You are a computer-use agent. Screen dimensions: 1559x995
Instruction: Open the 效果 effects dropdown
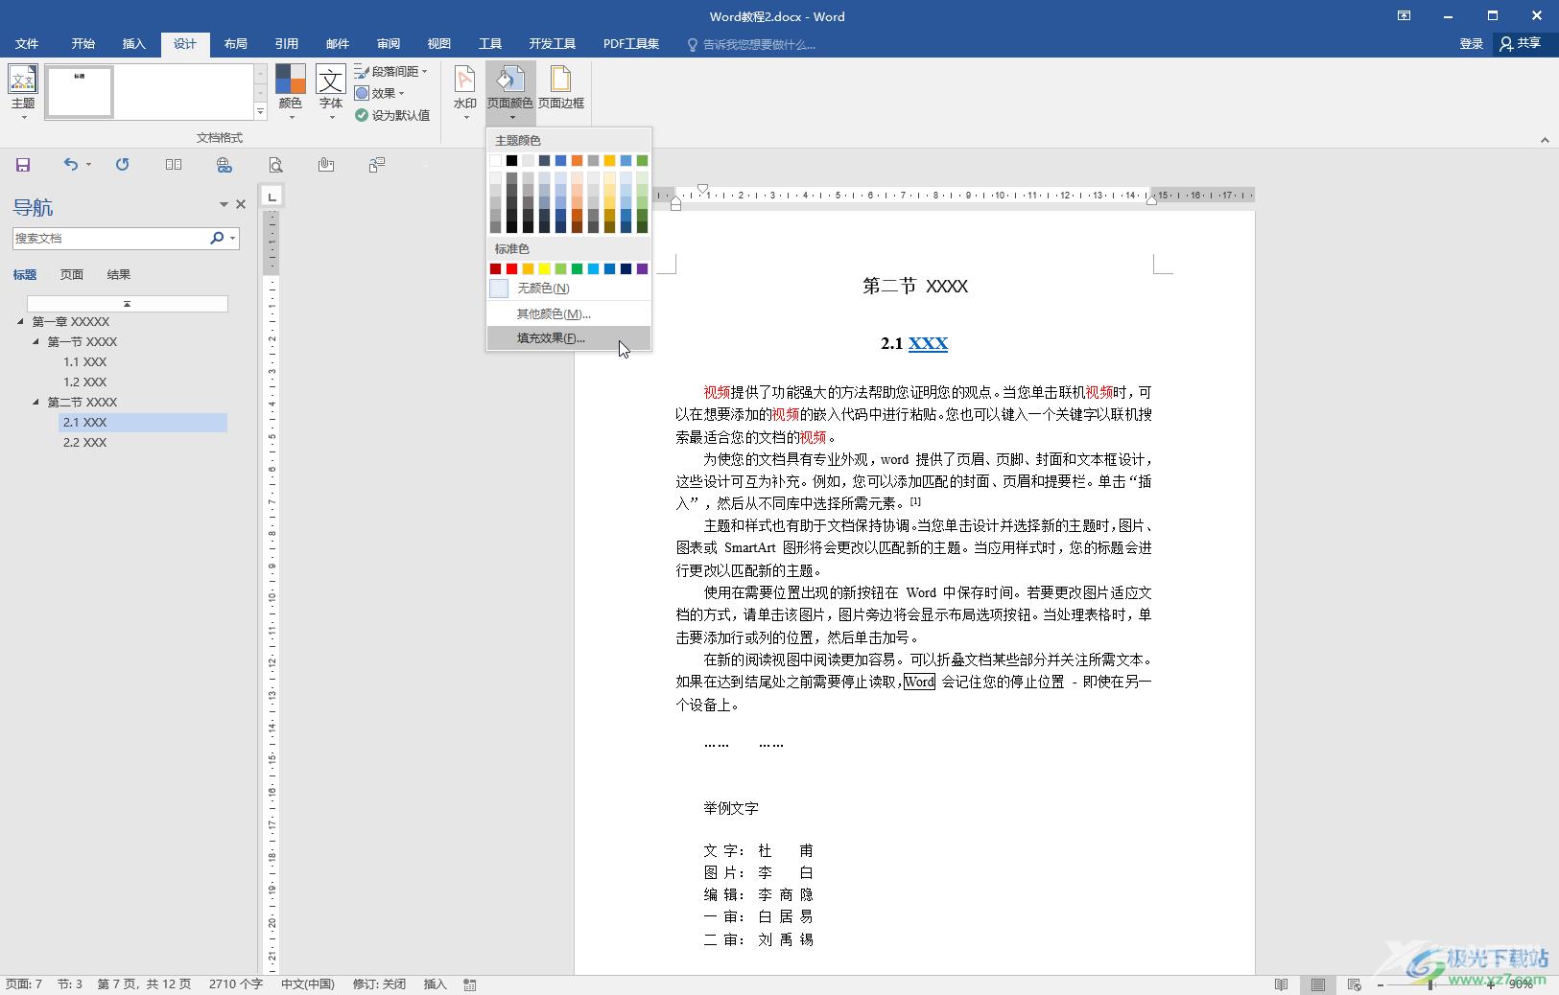pyautogui.click(x=380, y=93)
